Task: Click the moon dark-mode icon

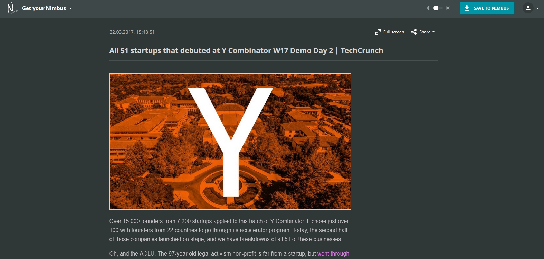Action: click(429, 8)
